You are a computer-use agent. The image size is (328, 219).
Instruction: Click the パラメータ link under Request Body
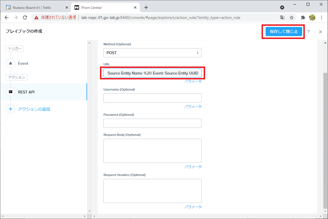point(193,167)
